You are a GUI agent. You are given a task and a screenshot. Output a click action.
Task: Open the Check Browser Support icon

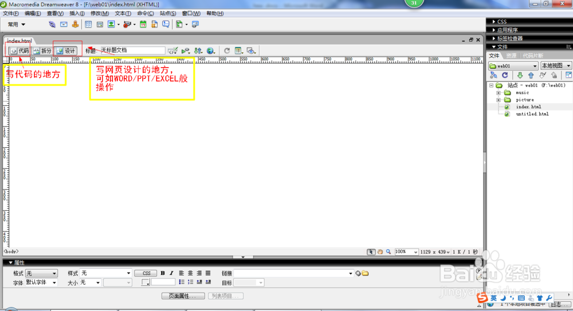coord(186,51)
